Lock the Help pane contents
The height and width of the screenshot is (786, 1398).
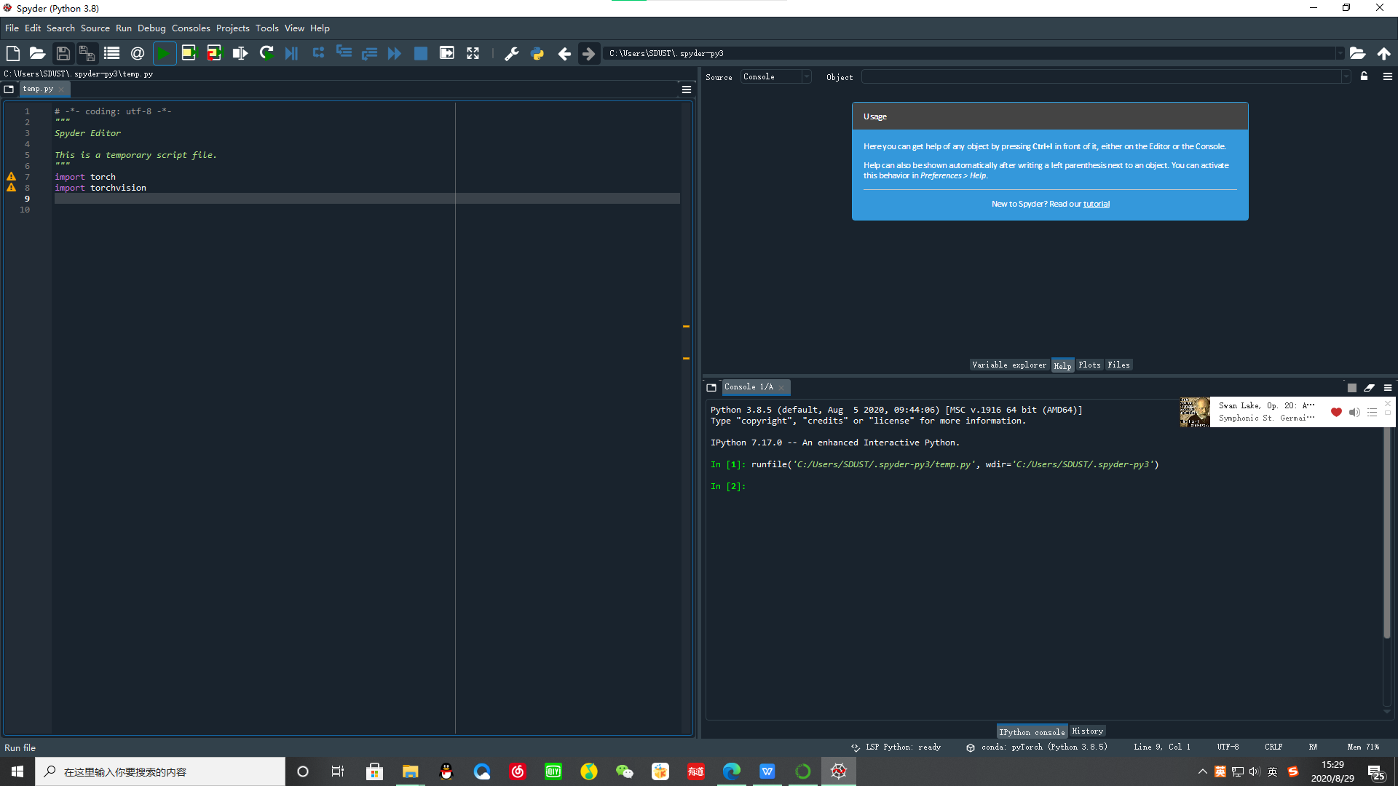tap(1365, 76)
